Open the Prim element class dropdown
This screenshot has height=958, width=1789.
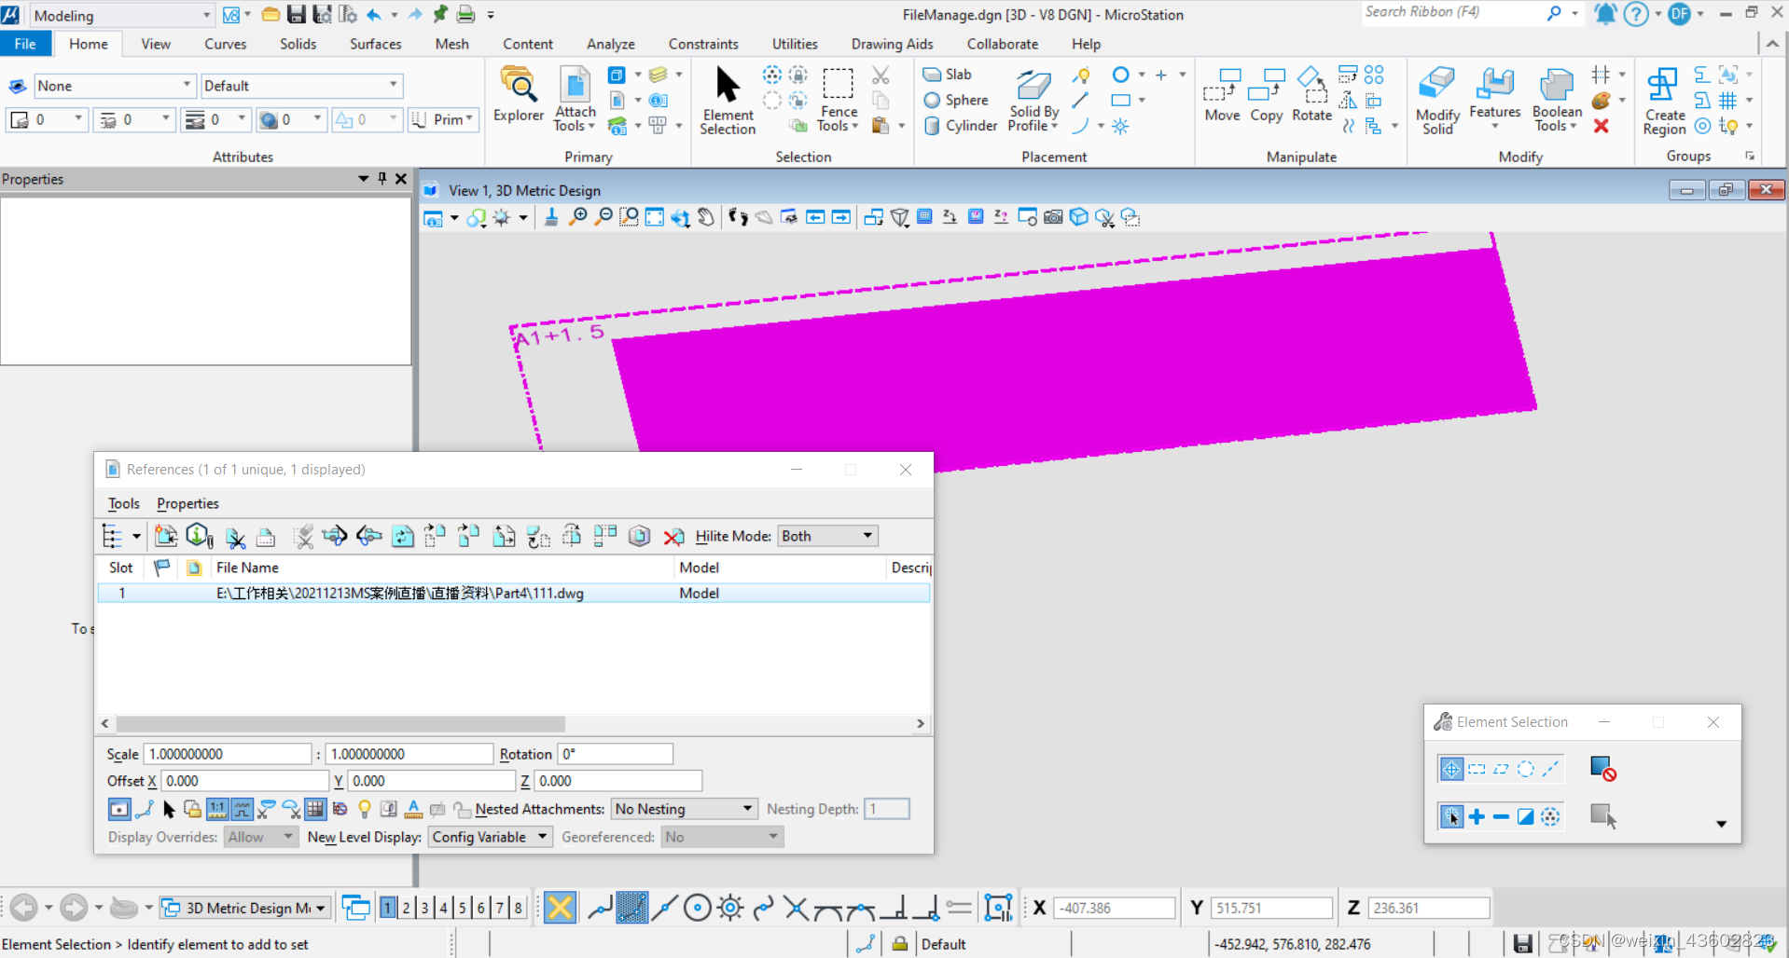443,119
